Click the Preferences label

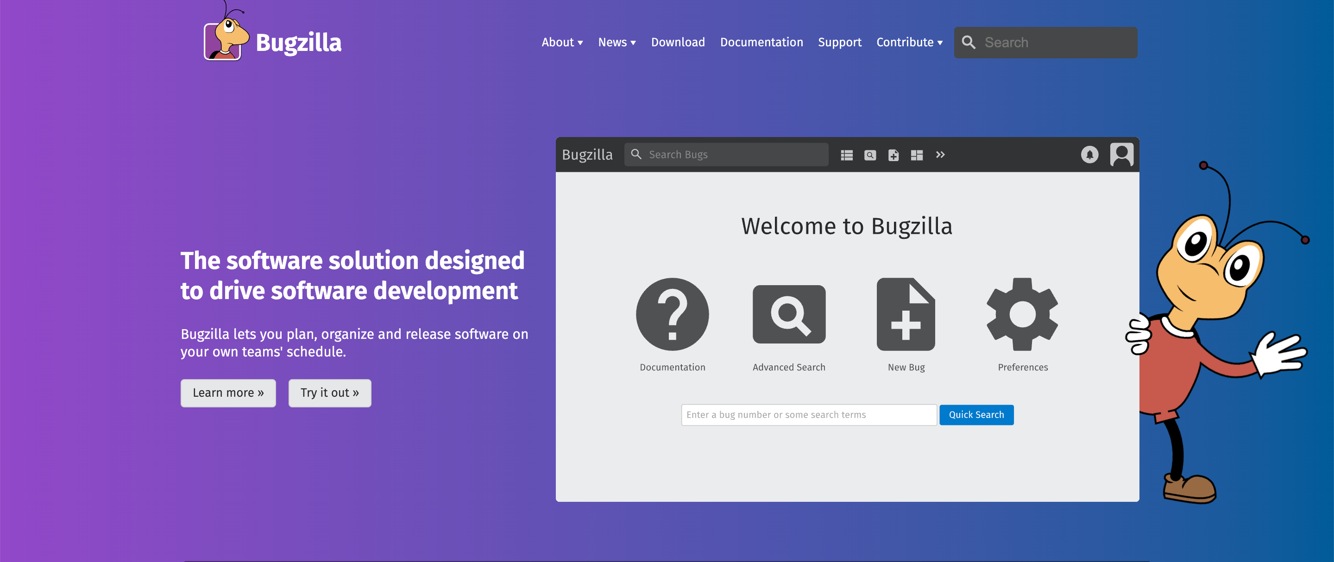point(1022,367)
